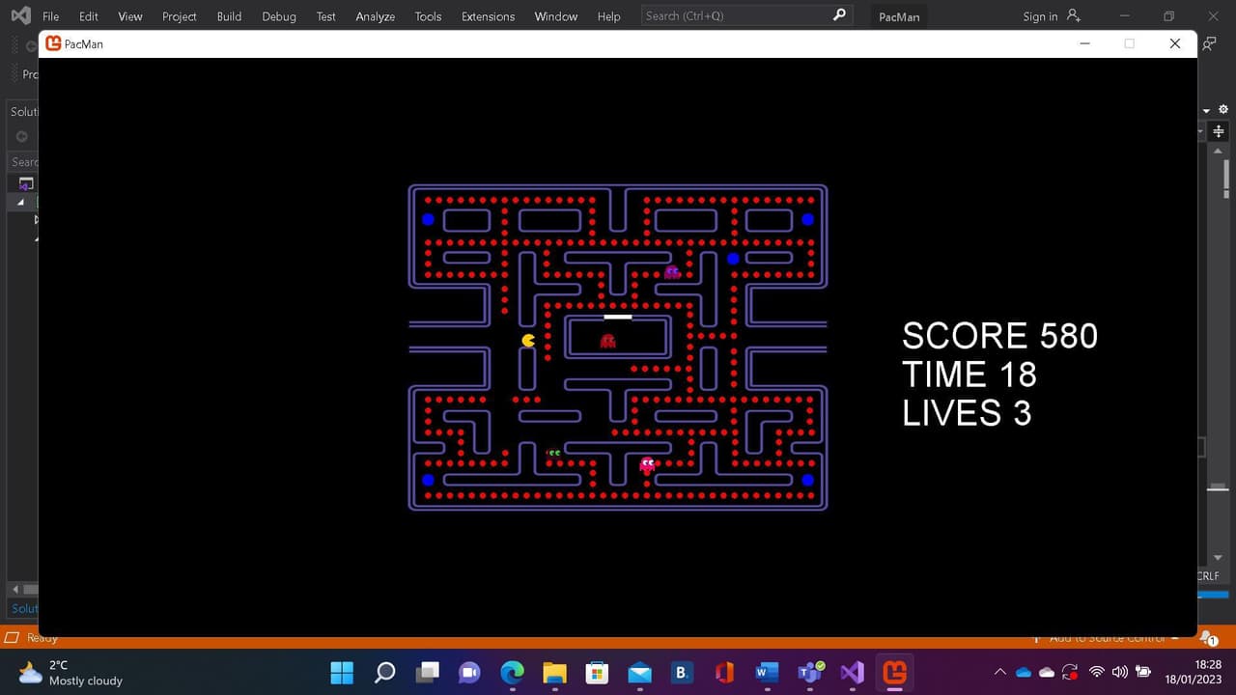Open the File menu
The width and height of the screenshot is (1236, 695).
(x=50, y=16)
